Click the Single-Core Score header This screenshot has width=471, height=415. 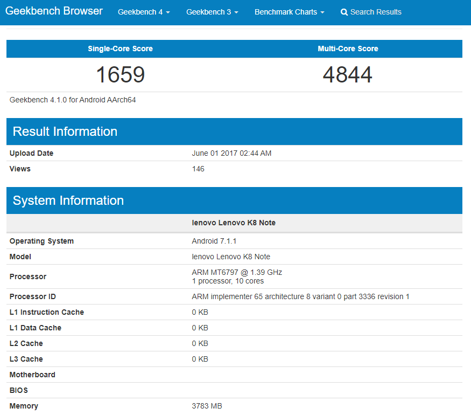tap(120, 49)
